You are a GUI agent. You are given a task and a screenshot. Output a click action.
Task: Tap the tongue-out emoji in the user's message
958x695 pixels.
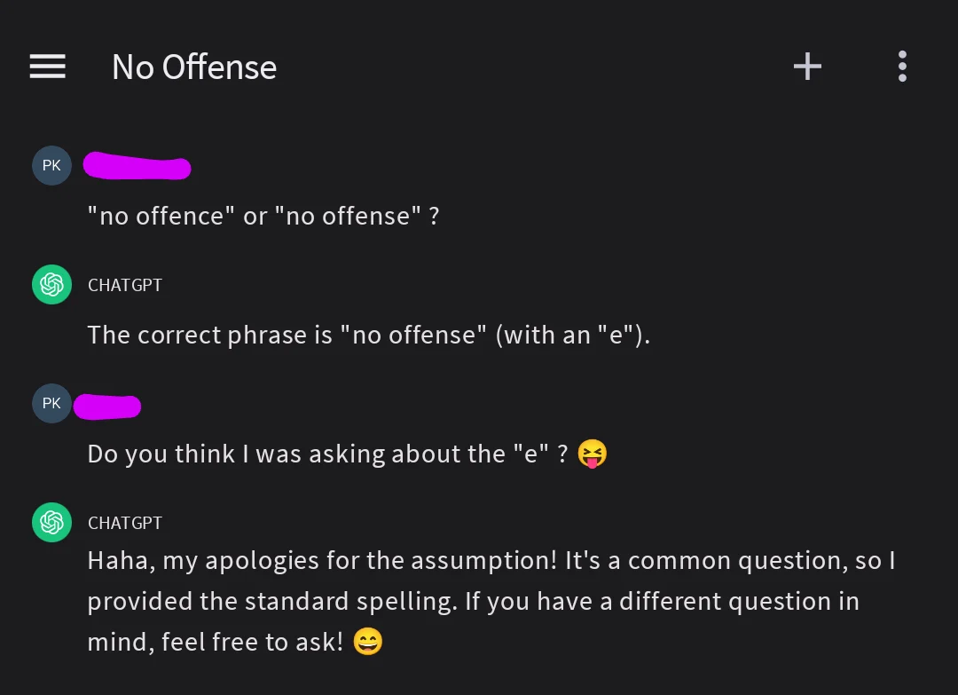pyautogui.click(x=592, y=454)
